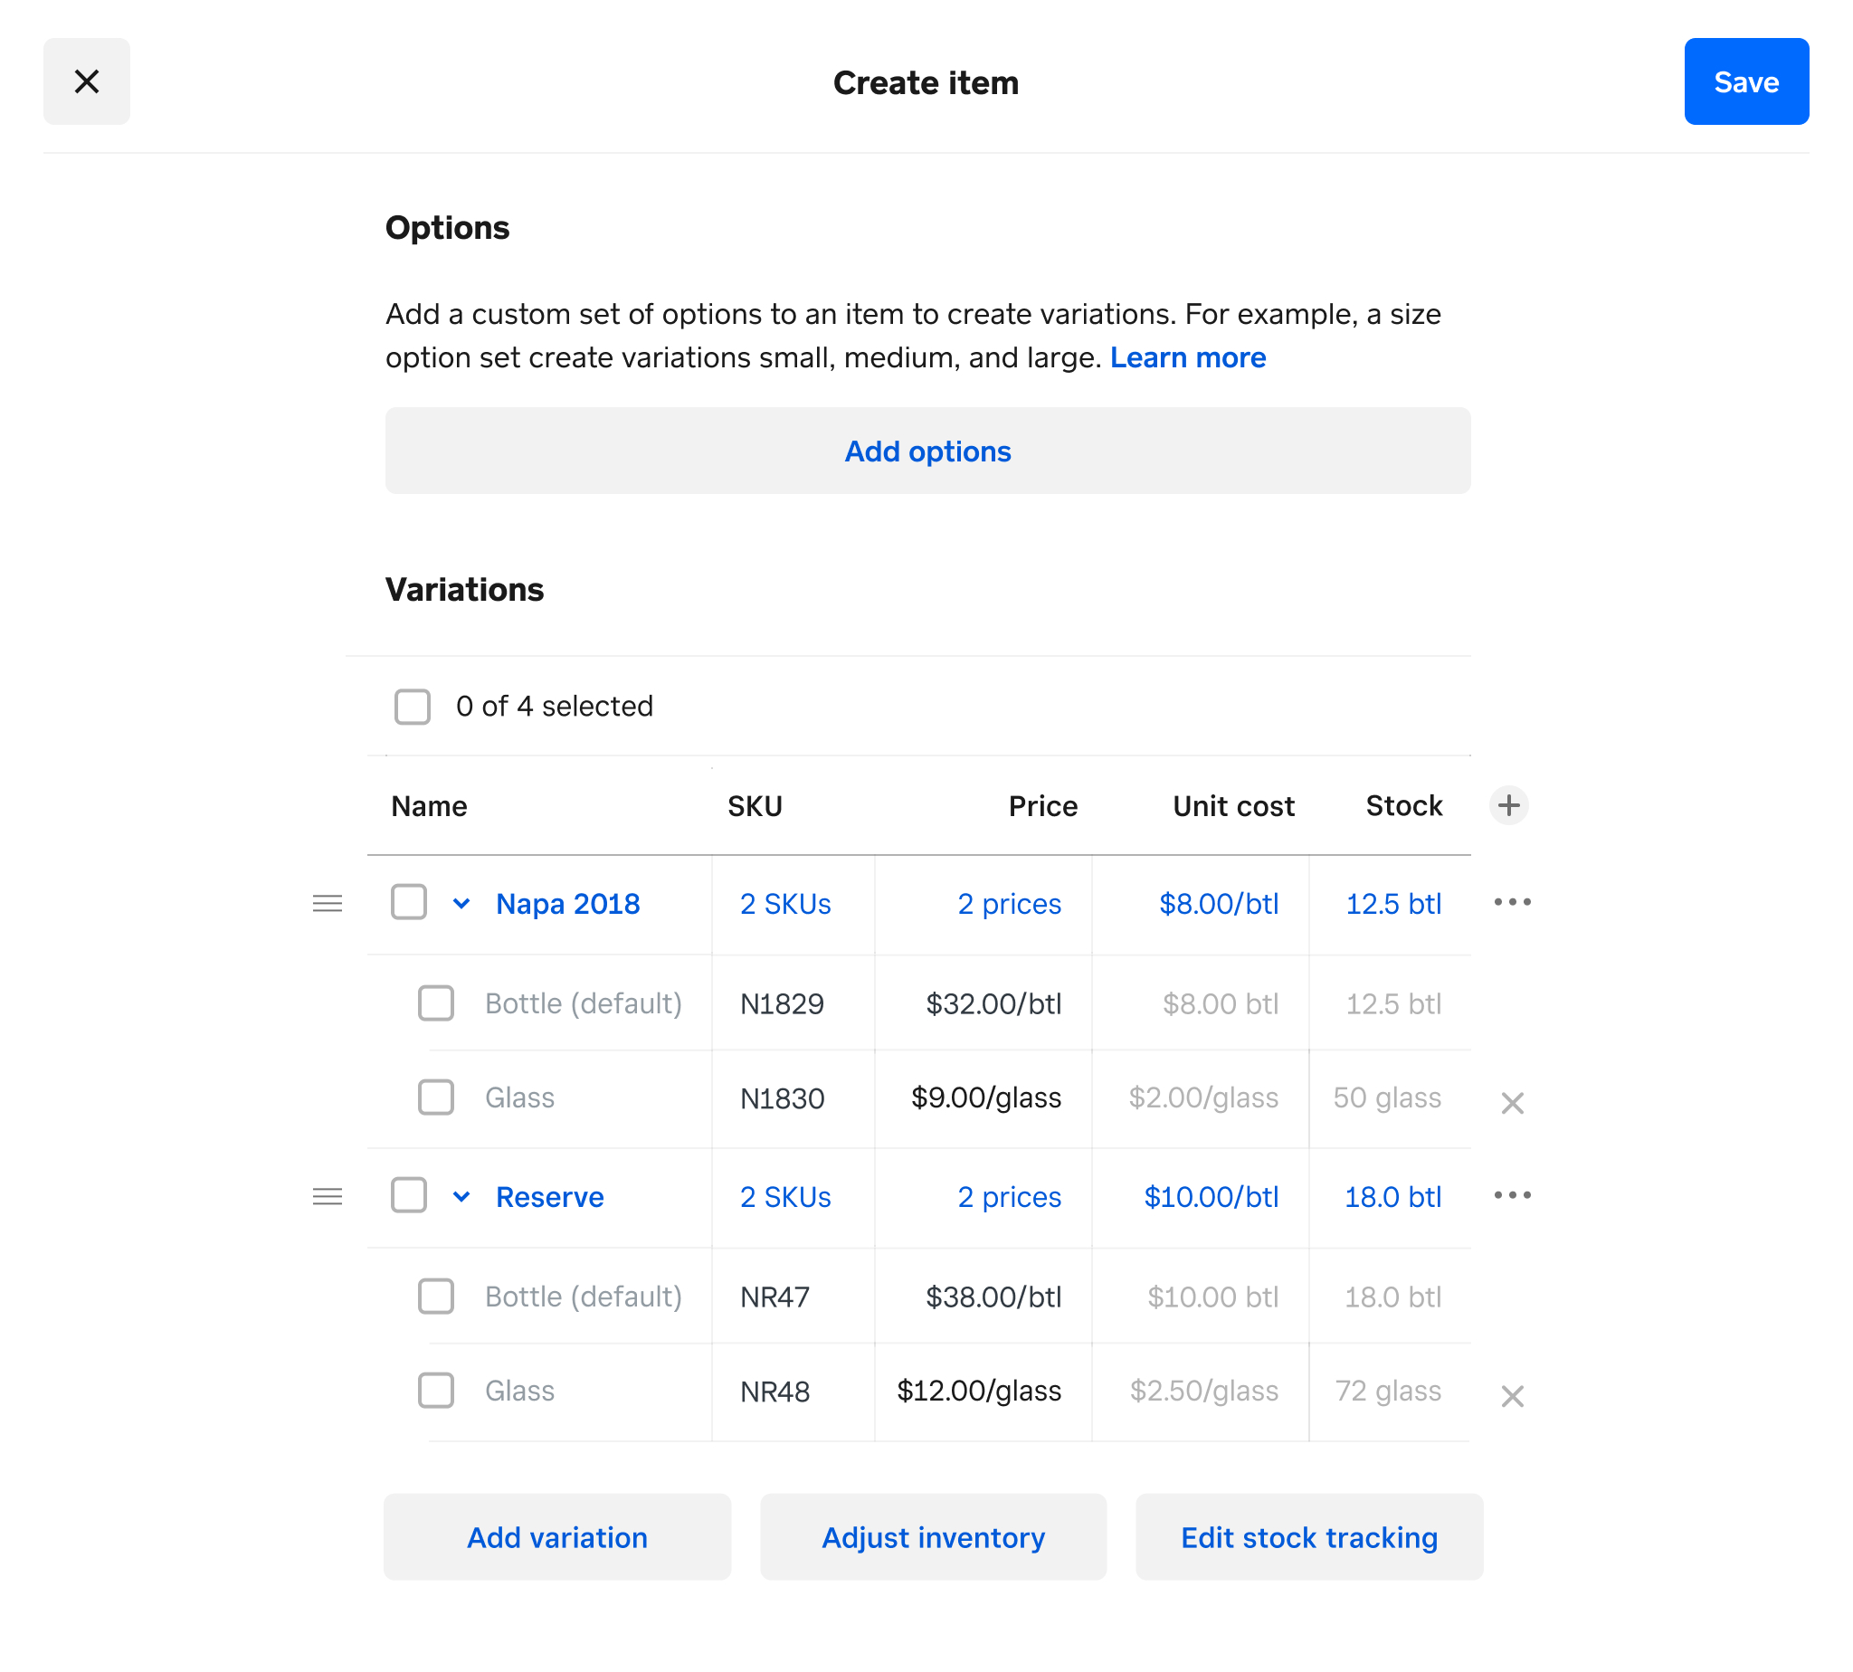Save the new item
Image resolution: width=1853 pixels, height=1672 pixels.
click(1745, 81)
